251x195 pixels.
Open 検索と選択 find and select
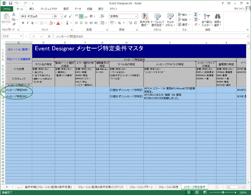tap(217, 20)
